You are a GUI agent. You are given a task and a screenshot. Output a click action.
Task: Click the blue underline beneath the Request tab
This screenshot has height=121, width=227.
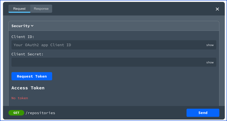click(19, 12)
